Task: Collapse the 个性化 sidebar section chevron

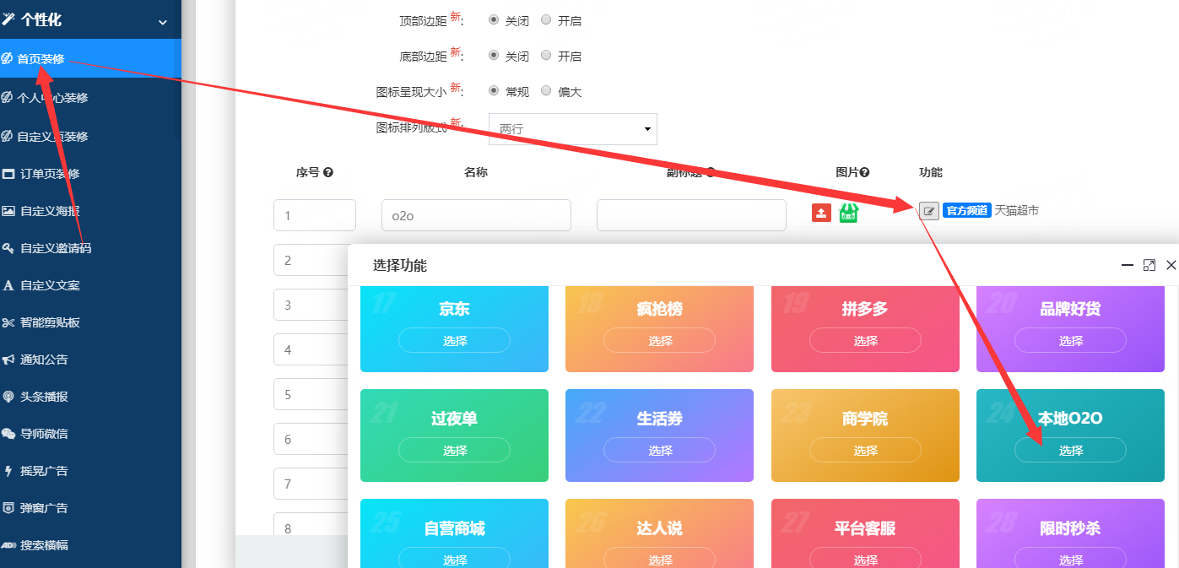Action: tap(163, 22)
